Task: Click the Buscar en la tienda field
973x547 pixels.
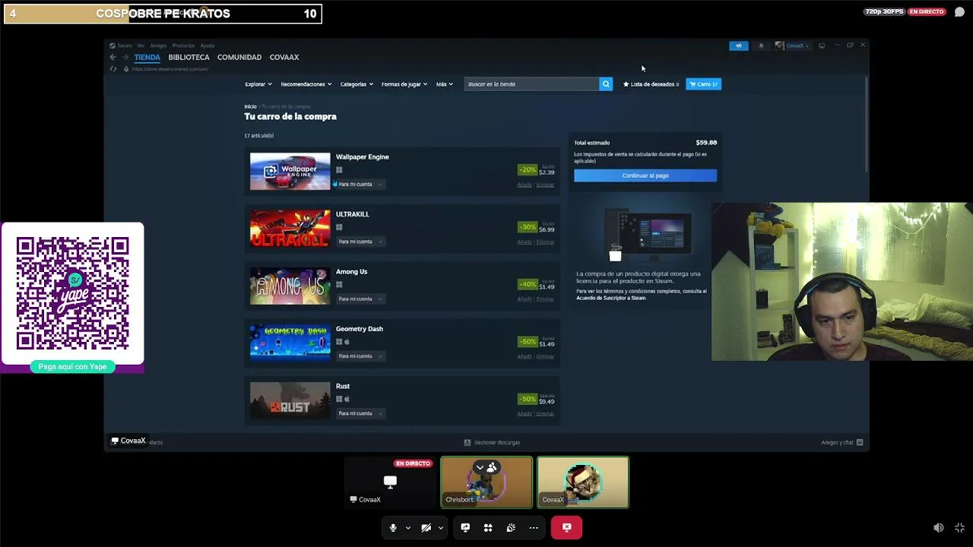Action: pos(531,84)
